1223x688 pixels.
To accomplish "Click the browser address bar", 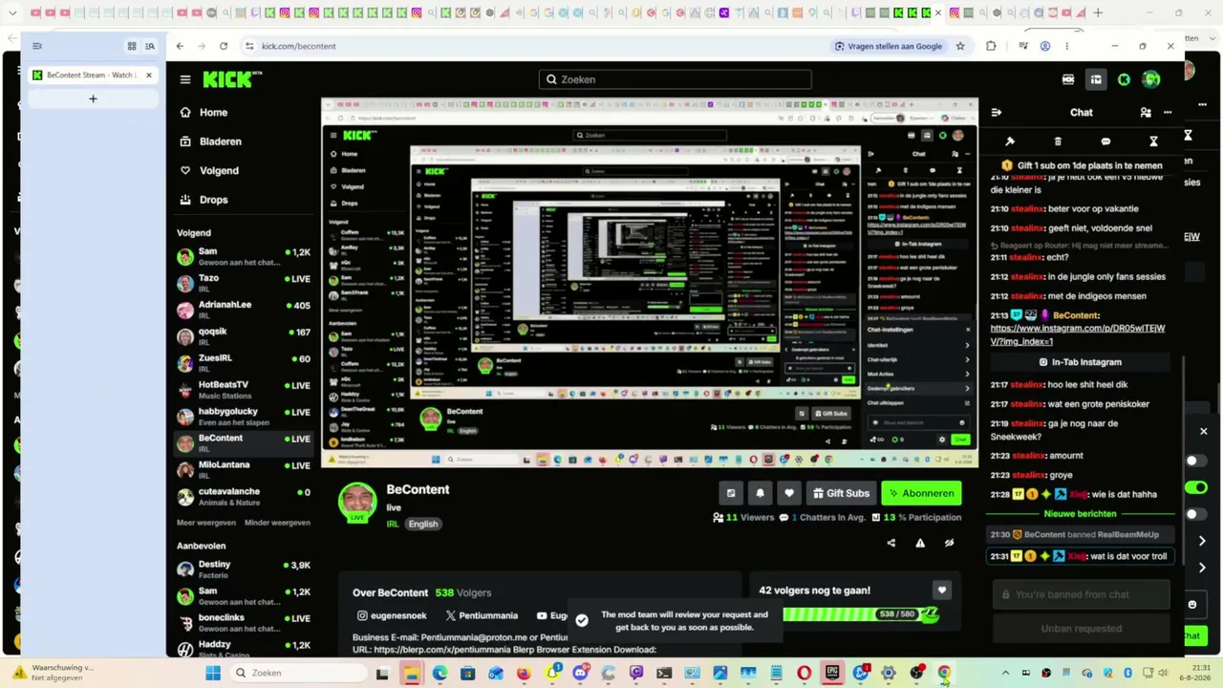I will point(535,46).
